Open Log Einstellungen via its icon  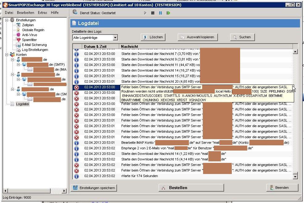(x=19, y=50)
